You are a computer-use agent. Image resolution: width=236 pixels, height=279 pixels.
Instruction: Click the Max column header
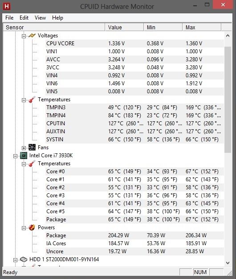(202, 27)
